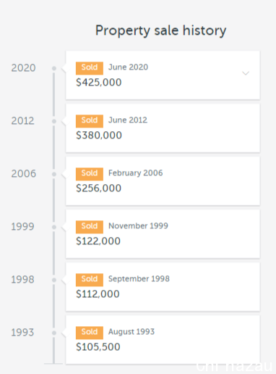
Task: Click the Sold badge for June 2020
Action: [90, 68]
